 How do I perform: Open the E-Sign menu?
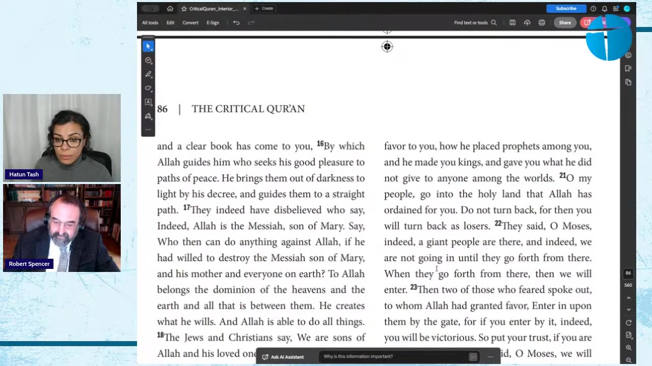point(212,23)
